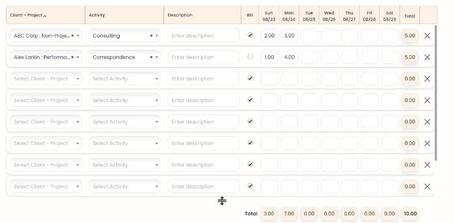Click Tuesday hours field in Consulting row

click(309, 36)
